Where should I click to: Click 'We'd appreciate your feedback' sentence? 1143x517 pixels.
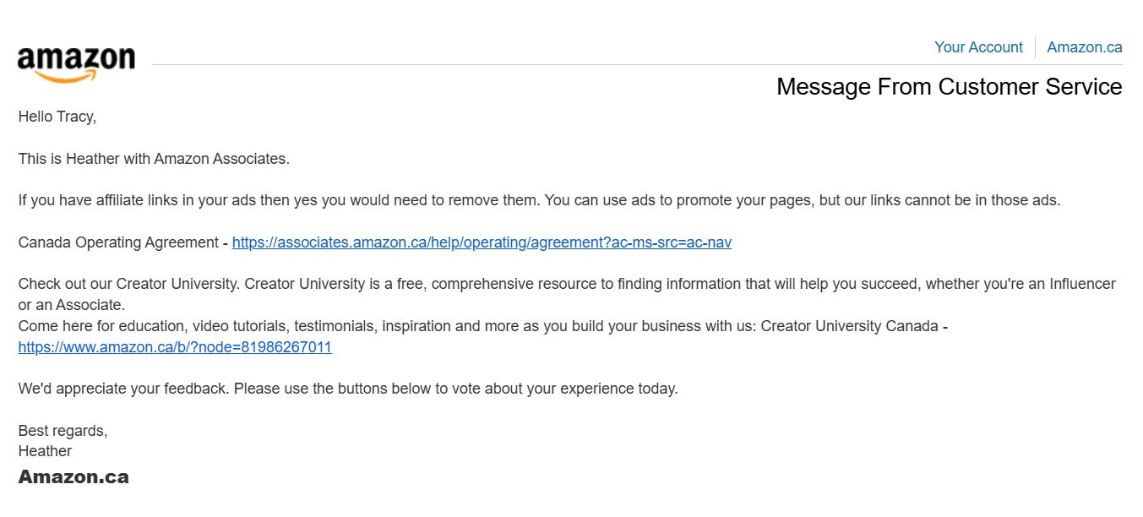348,389
